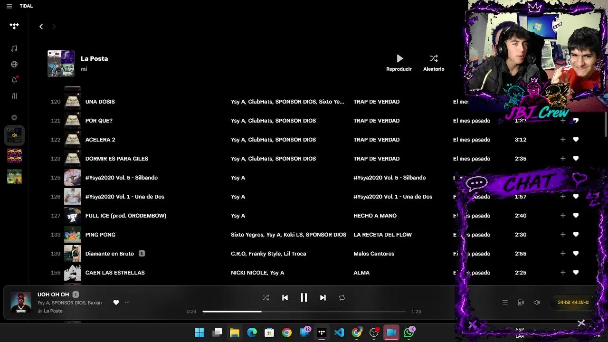
Task: Click the TIDAL logo home icon
Action: (x=14, y=26)
